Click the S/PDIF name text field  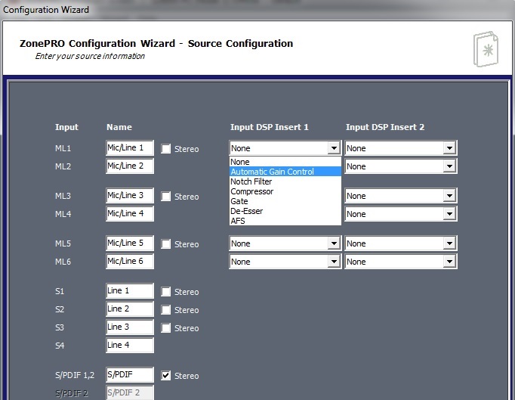pos(129,375)
